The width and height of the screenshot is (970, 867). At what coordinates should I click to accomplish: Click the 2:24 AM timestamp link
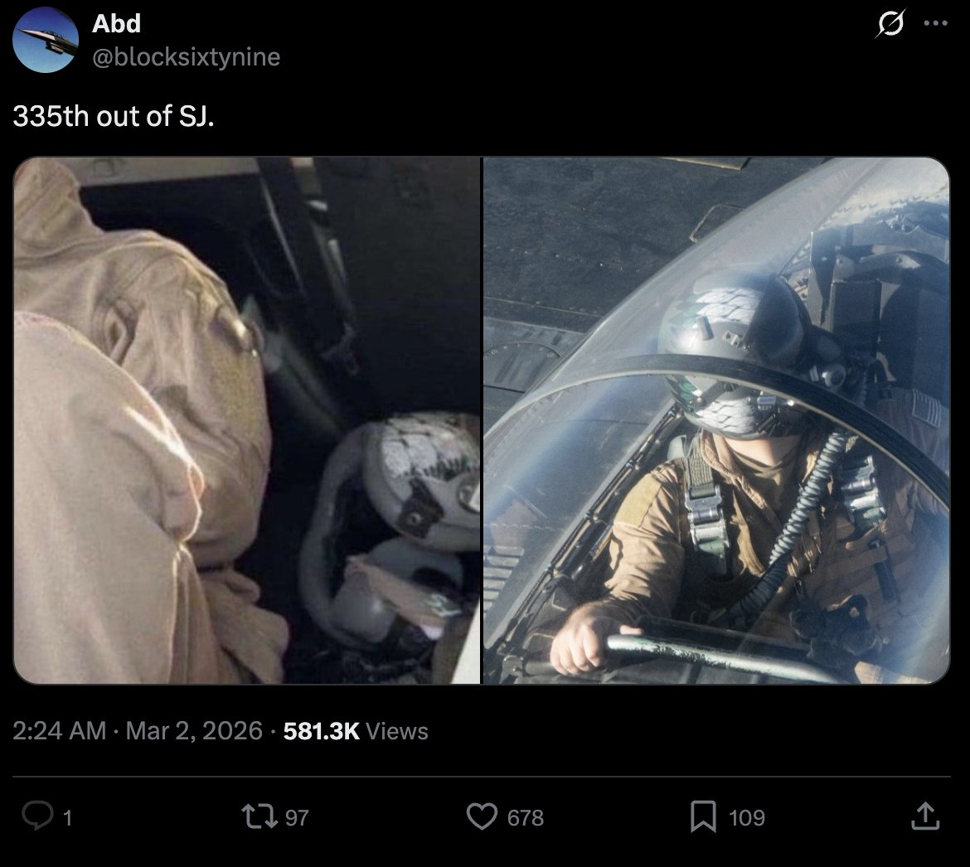tap(60, 731)
